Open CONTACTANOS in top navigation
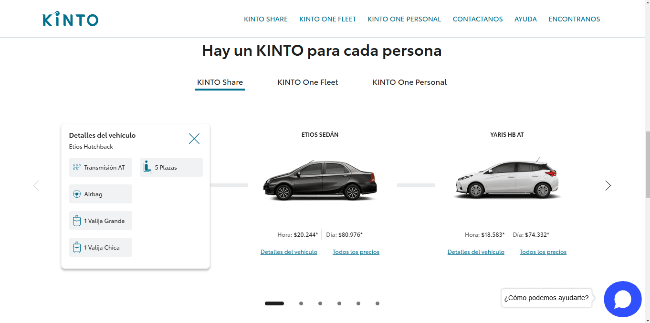Image resolution: width=650 pixels, height=323 pixels. click(478, 19)
